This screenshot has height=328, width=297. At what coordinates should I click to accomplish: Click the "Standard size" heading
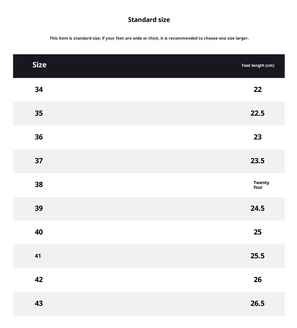(x=149, y=20)
